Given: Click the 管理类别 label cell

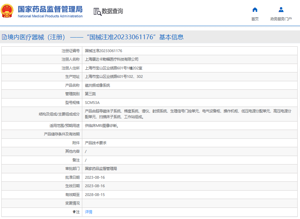Looking at the screenshot, I should 42,94.
